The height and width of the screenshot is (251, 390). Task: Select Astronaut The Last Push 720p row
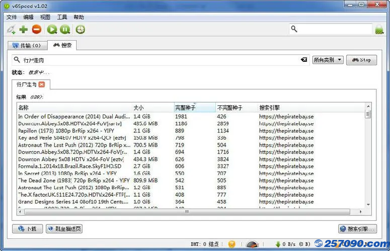191,145
